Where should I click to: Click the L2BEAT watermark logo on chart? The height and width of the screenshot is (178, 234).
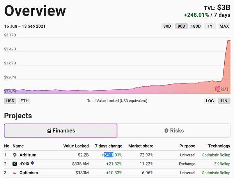pyautogui.click(x=221, y=89)
